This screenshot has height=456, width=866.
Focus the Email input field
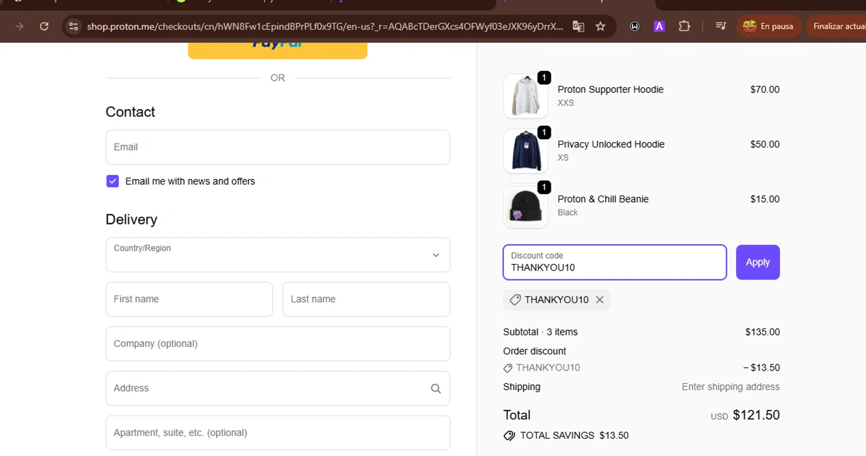coord(278,147)
